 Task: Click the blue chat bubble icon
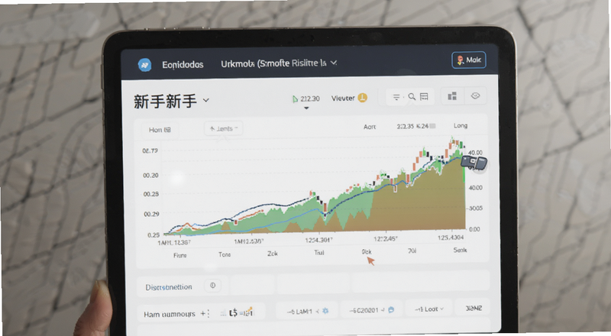coord(391,310)
